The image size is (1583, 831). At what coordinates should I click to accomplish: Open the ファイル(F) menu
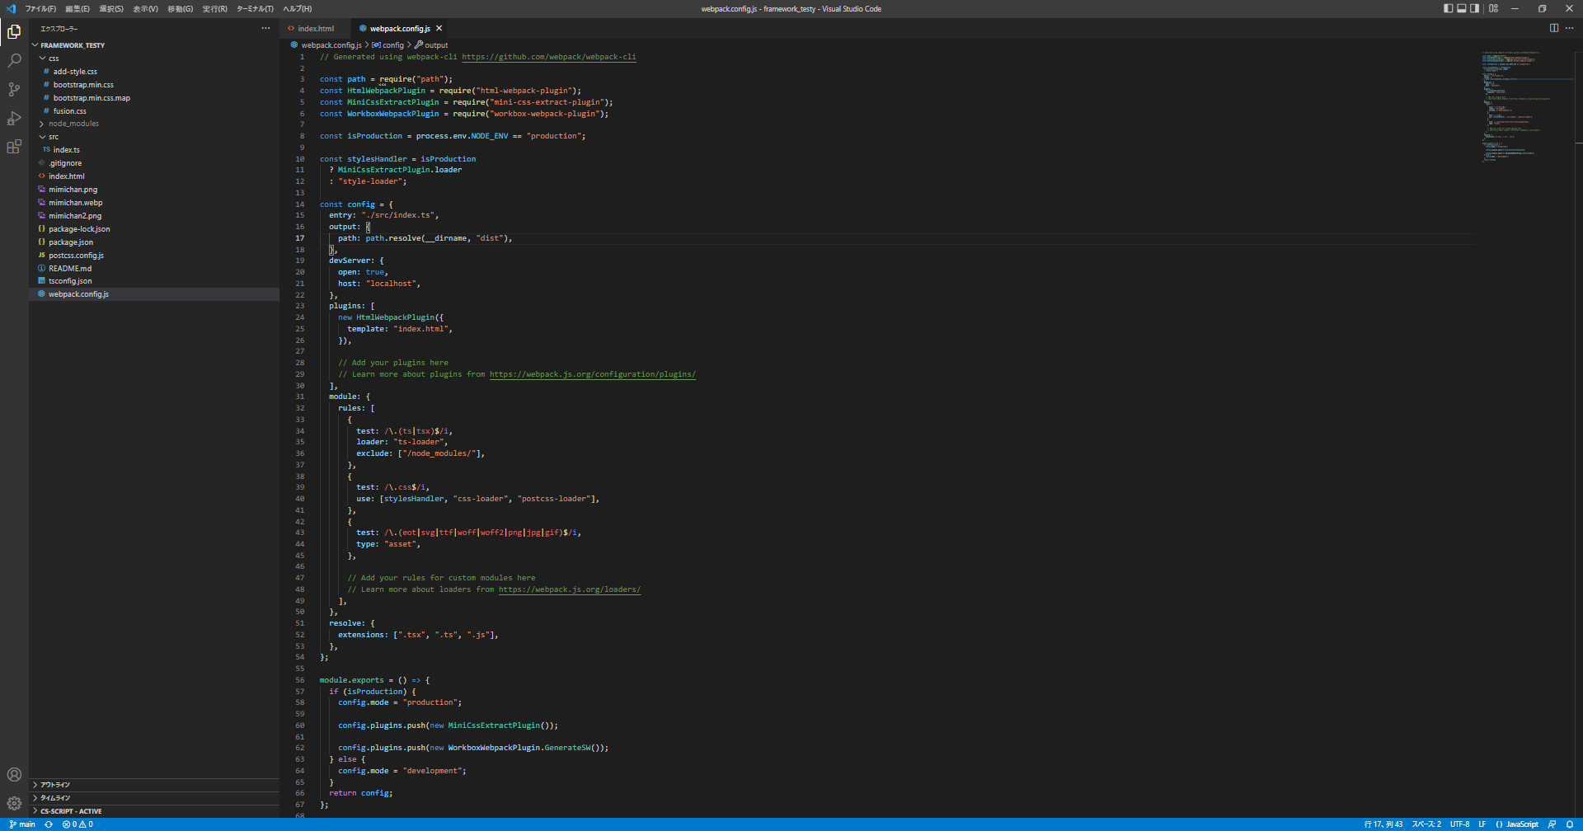[40, 9]
